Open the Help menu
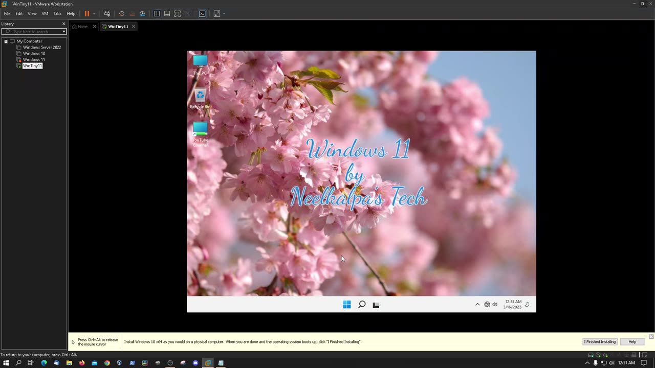 [71, 14]
